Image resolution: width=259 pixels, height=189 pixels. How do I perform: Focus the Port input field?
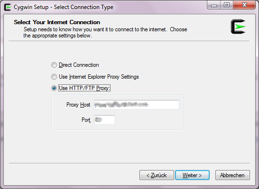(104, 120)
